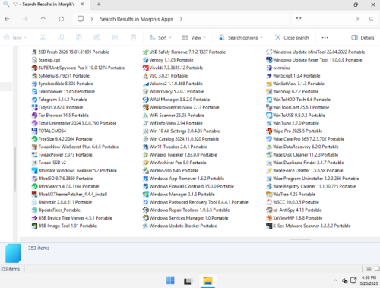Select SSD Fresh 2026 Portable name

[x=74, y=52]
